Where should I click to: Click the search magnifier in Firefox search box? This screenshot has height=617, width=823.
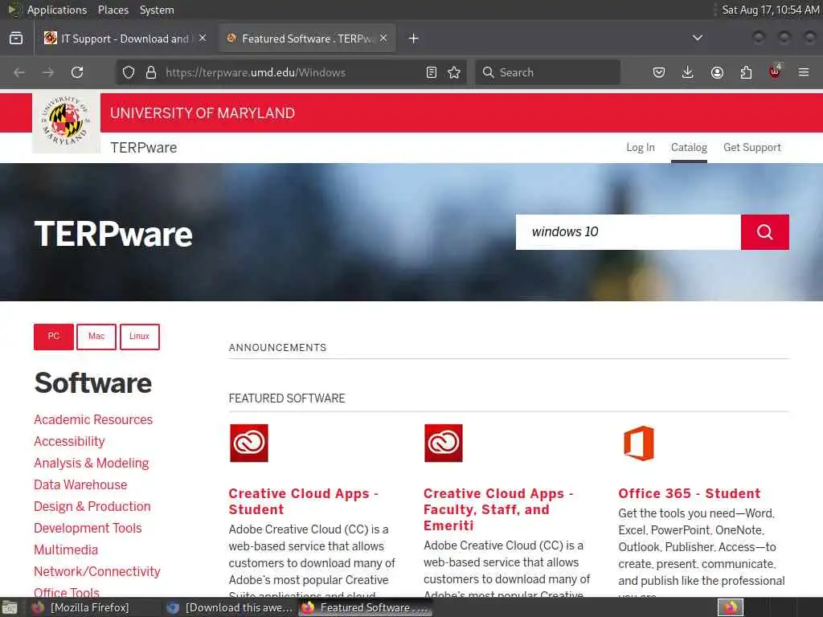[488, 72]
